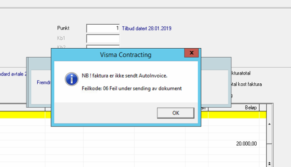Click the Punkt label
Screen dimensions: 291x167
[x=63, y=28]
